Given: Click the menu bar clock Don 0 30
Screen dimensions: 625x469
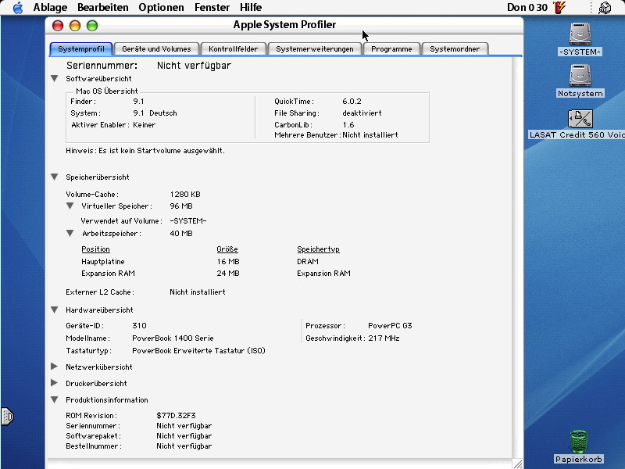Looking at the screenshot, I should point(527,8).
